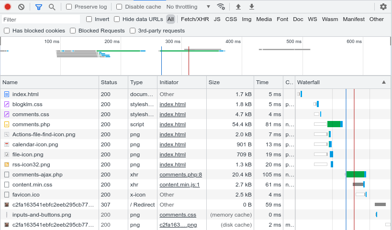Toggle the filter funnel icon
Screen dimensions: 392x230
pyautogui.click(x=39, y=7)
